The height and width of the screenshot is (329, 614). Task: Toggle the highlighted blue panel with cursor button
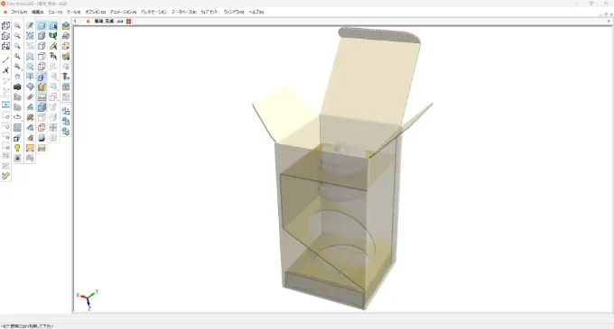[53, 26]
